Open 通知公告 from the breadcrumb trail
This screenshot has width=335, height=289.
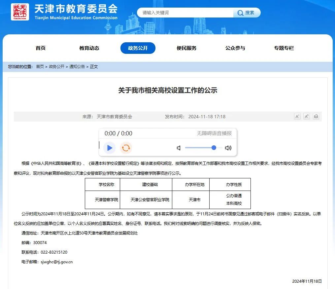(x=77, y=66)
